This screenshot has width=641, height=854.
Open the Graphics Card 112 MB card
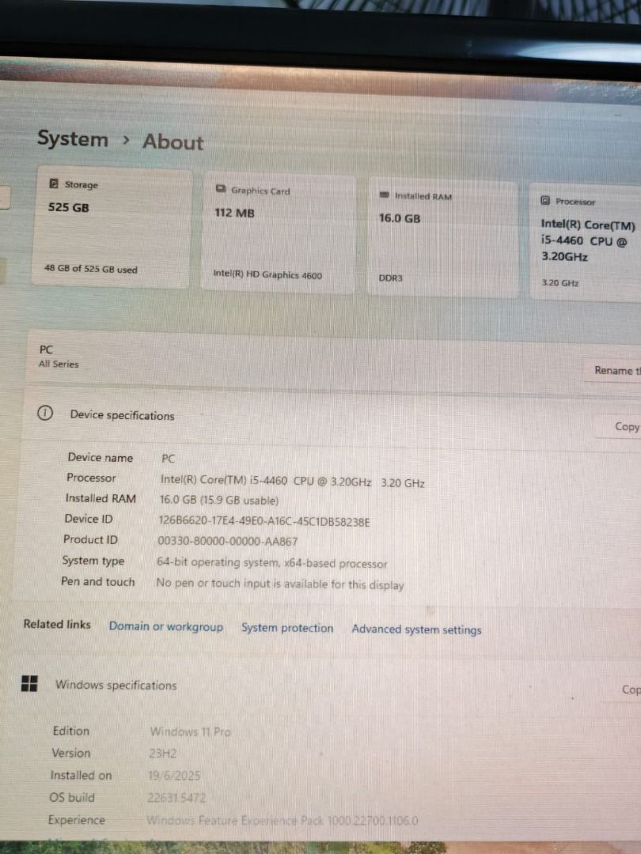pyautogui.click(x=279, y=233)
